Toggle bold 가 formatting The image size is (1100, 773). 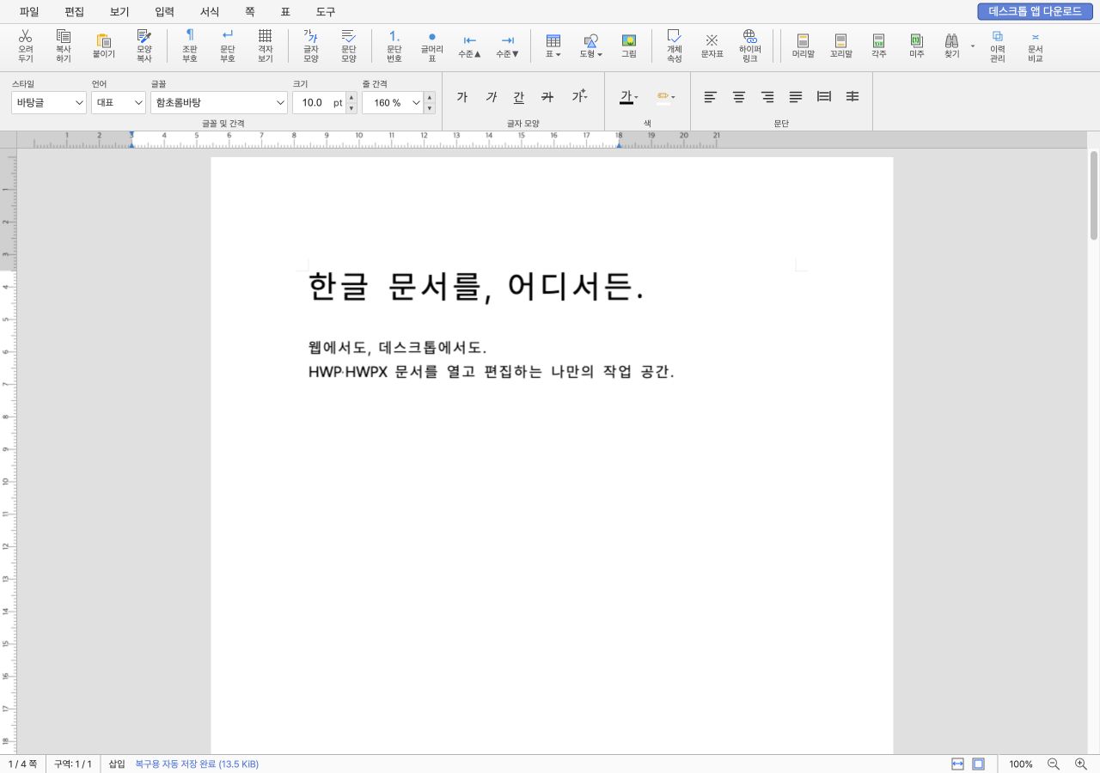[462, 97]
